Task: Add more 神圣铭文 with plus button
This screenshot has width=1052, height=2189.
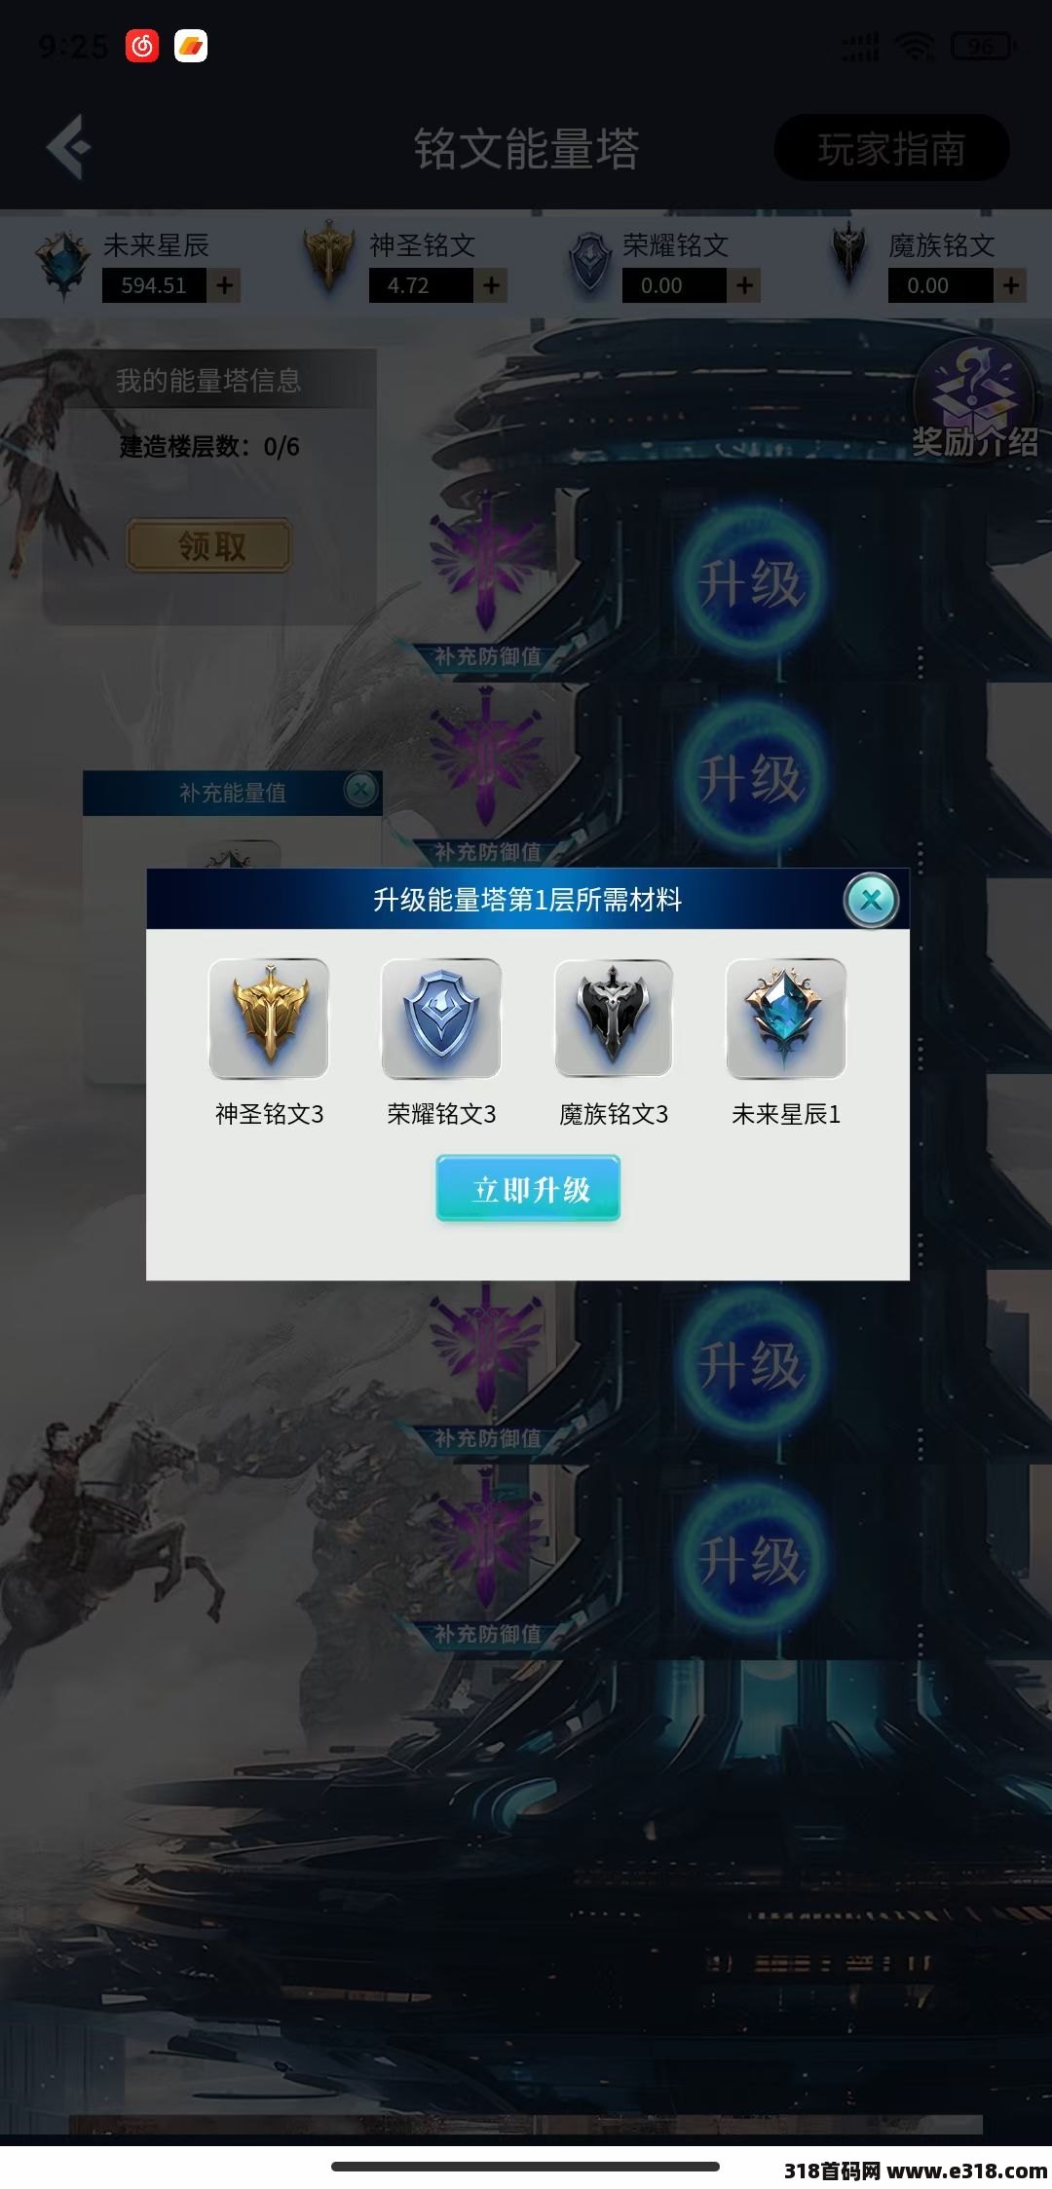Action: [491, 285]
